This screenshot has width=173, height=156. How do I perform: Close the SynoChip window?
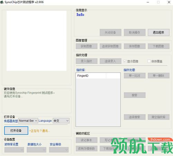(169, 2)
